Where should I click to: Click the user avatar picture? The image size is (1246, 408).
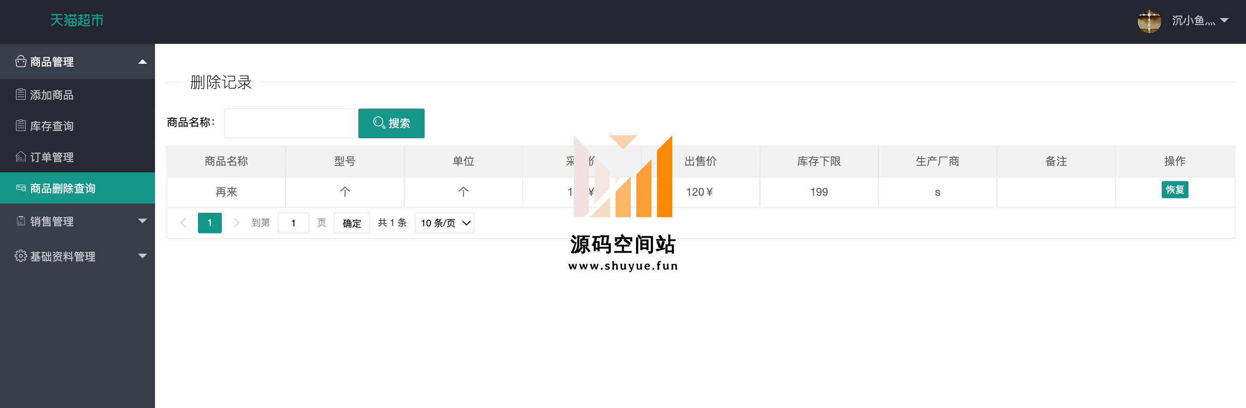[1149, 21]
